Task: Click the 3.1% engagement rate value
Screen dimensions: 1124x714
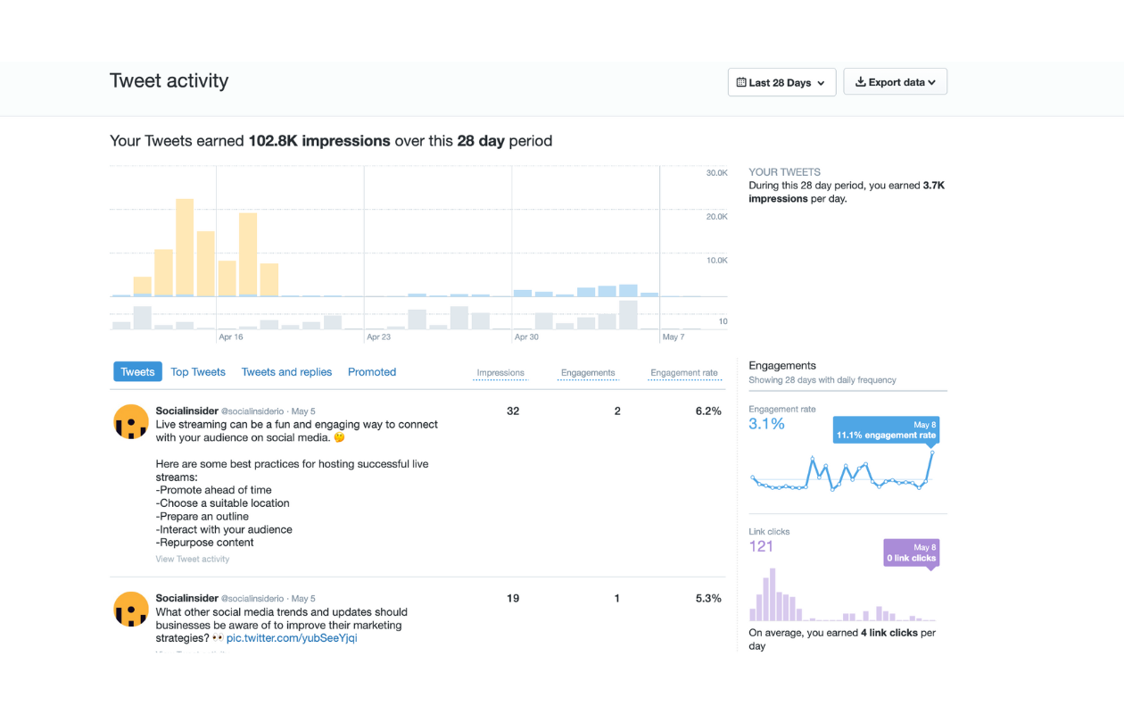Action: (766, 424)
